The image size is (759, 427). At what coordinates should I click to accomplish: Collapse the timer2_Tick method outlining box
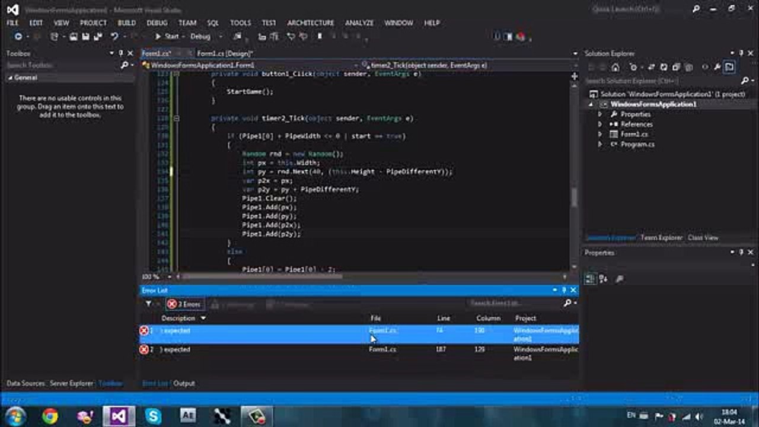pos(176,119)
